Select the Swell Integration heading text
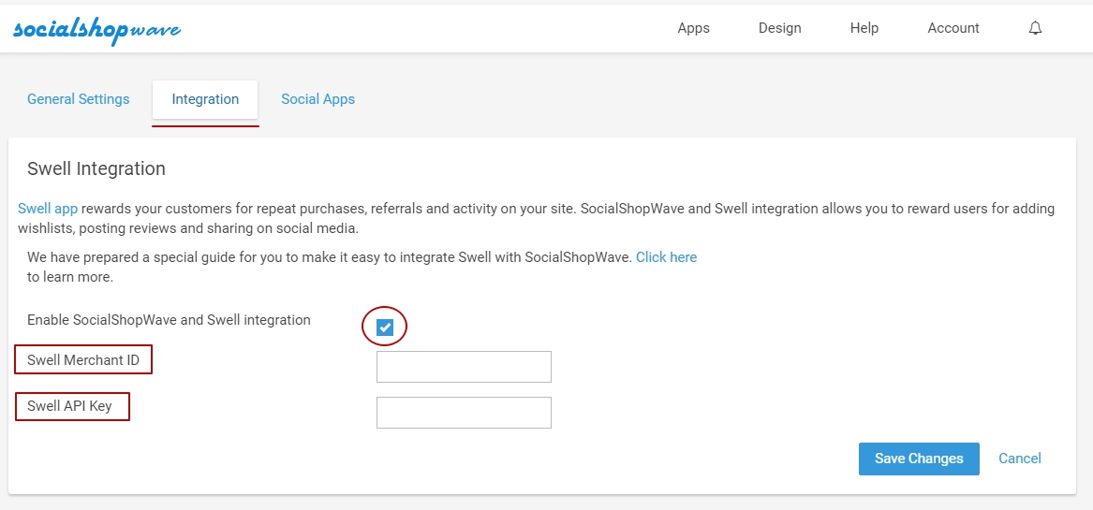This screenshot has width=1093, height=510. tap(96, 168)
